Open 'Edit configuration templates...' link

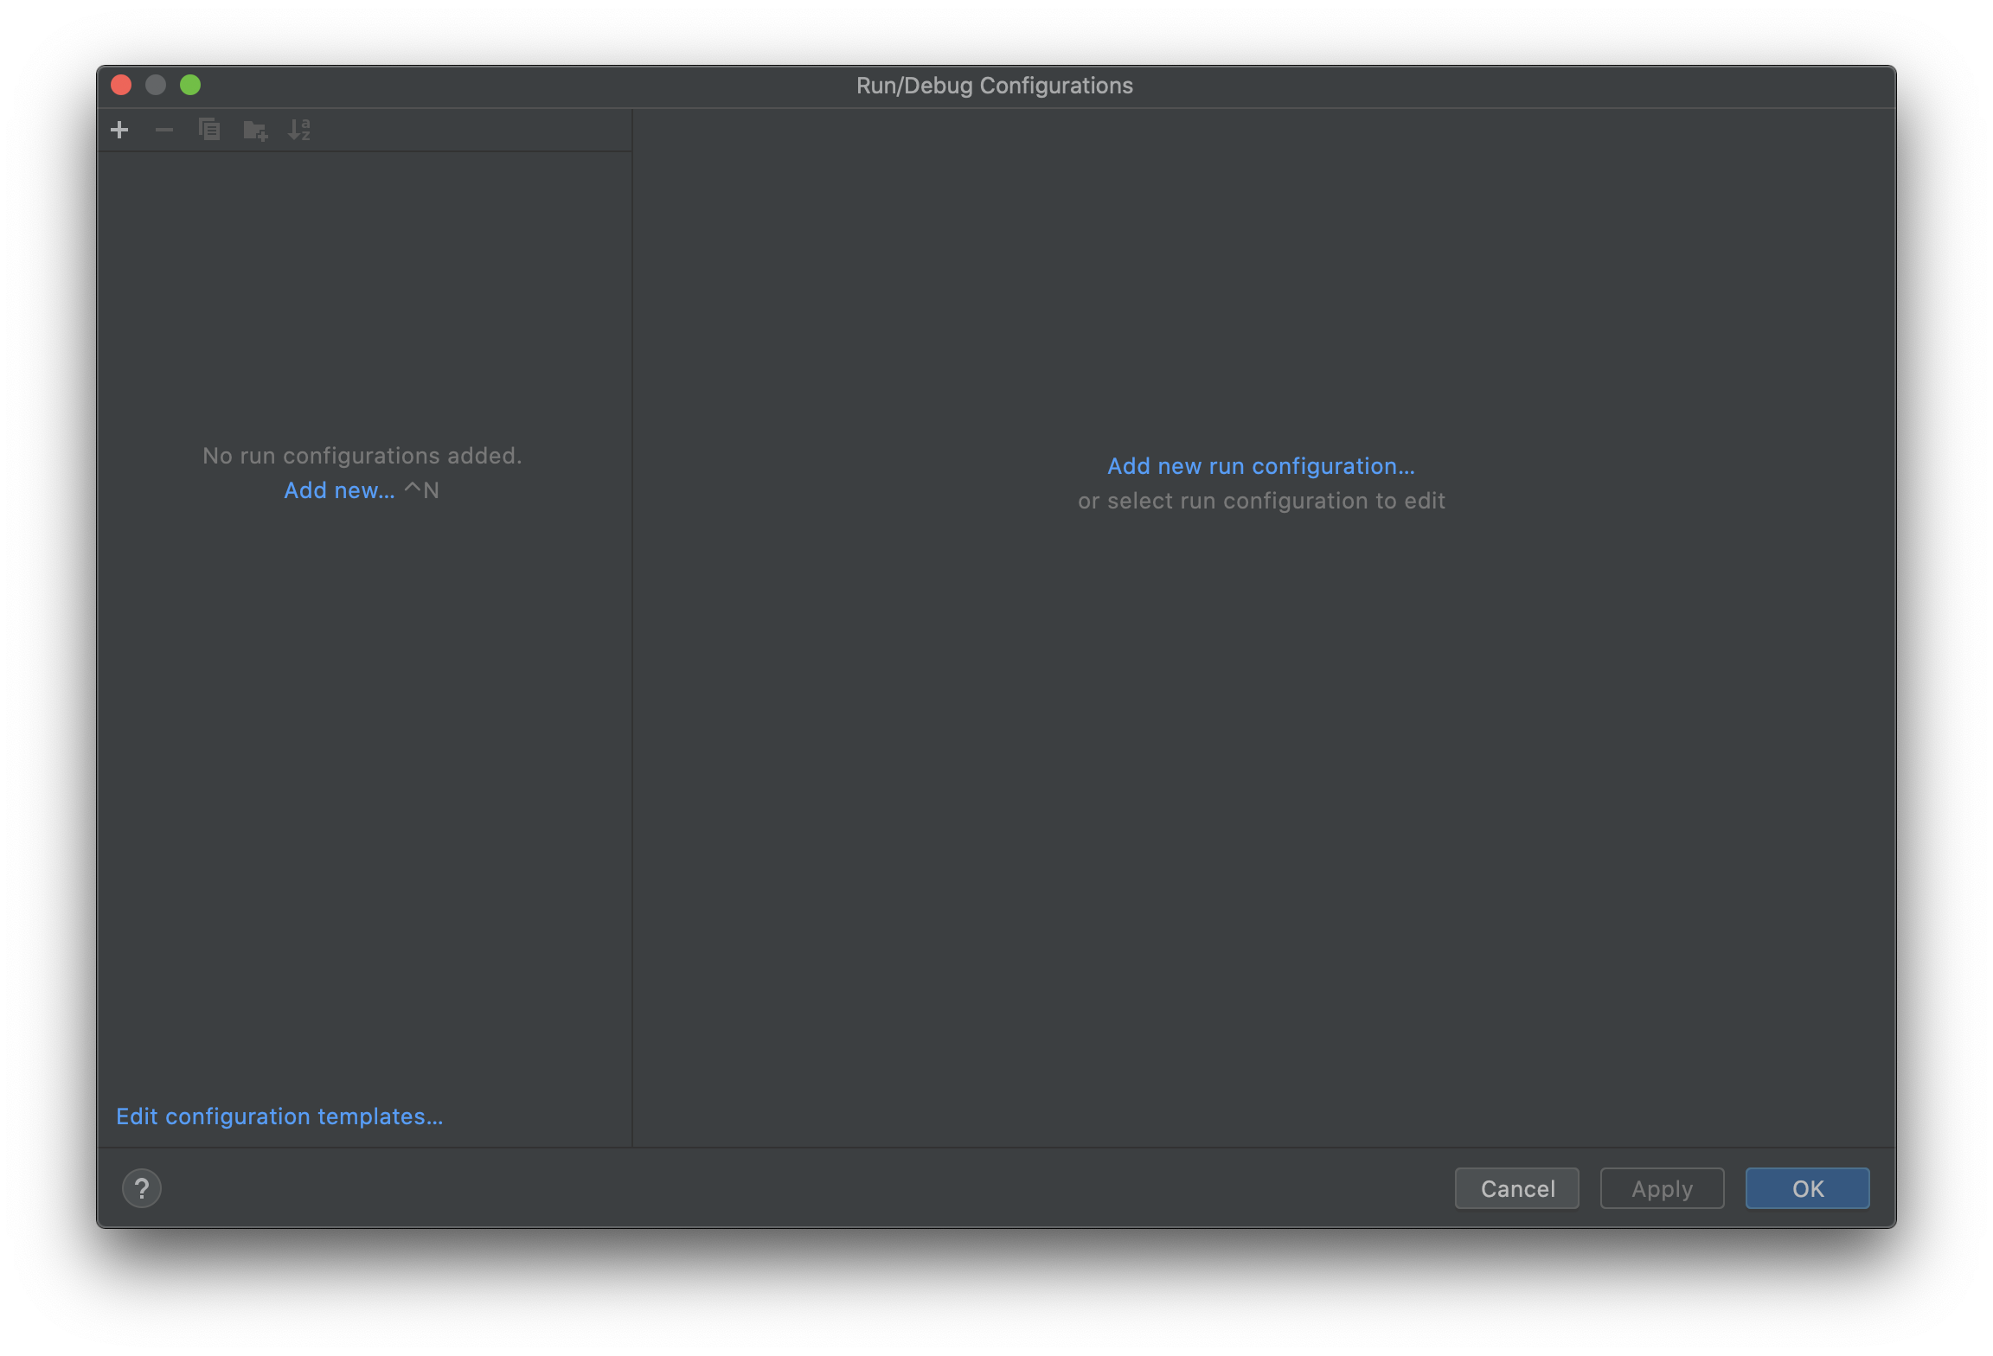(x=279, y=1116)
